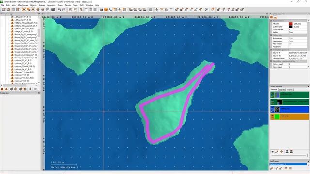Click the open folder toolbar icon
Image resolution: width=310 pixels, height=174 pixels.
pyautogui.click(x=8, y=9)
